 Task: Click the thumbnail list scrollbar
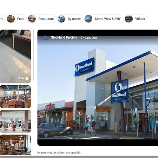point(33,55)
